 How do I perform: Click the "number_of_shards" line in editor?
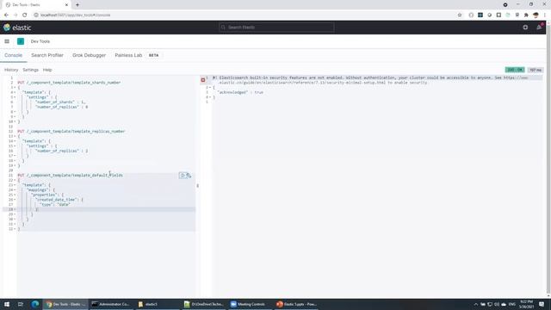tap(60, 102)
